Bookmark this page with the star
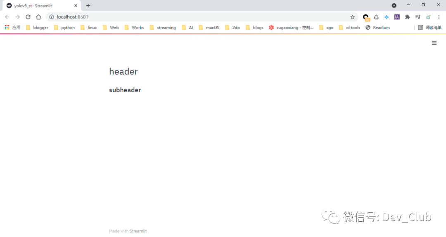The height and width of the screenshot is (237, 446). click(352, 17)
